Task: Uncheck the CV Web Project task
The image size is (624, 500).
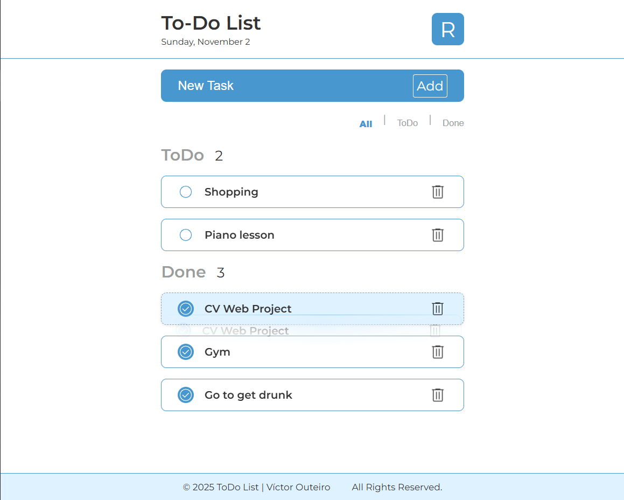Action: point(186,309)
